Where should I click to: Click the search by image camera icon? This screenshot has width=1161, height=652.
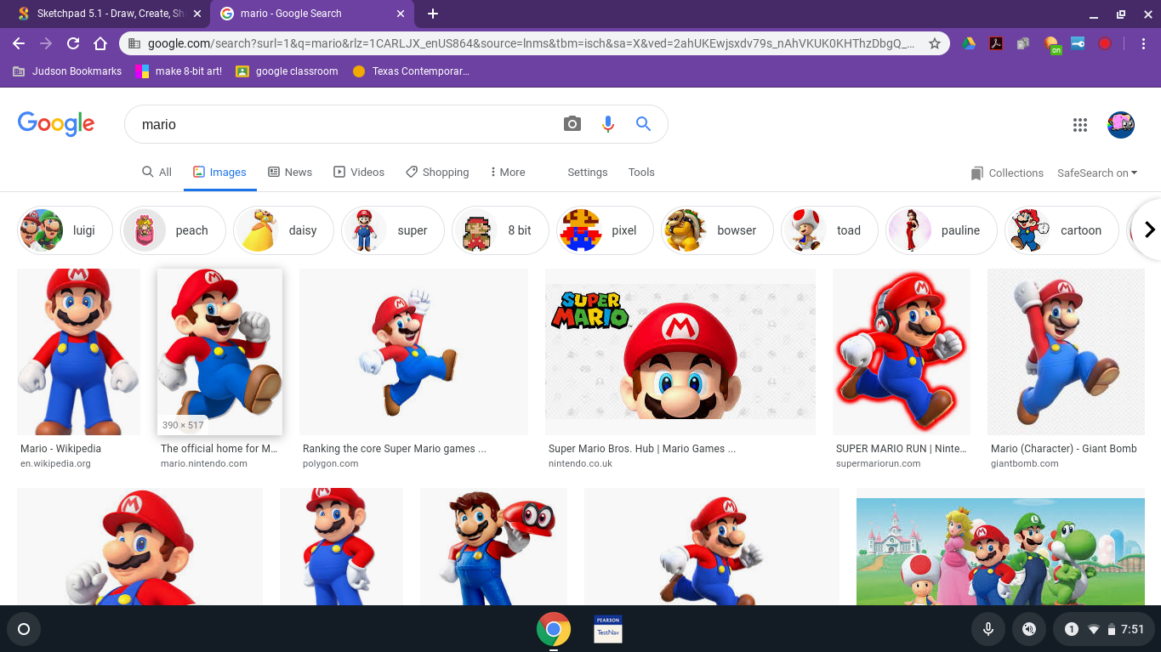pos(572,124)
